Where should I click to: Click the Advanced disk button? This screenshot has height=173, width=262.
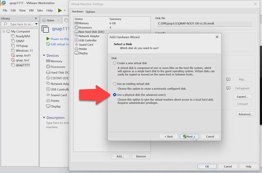[x=245, y=114]
